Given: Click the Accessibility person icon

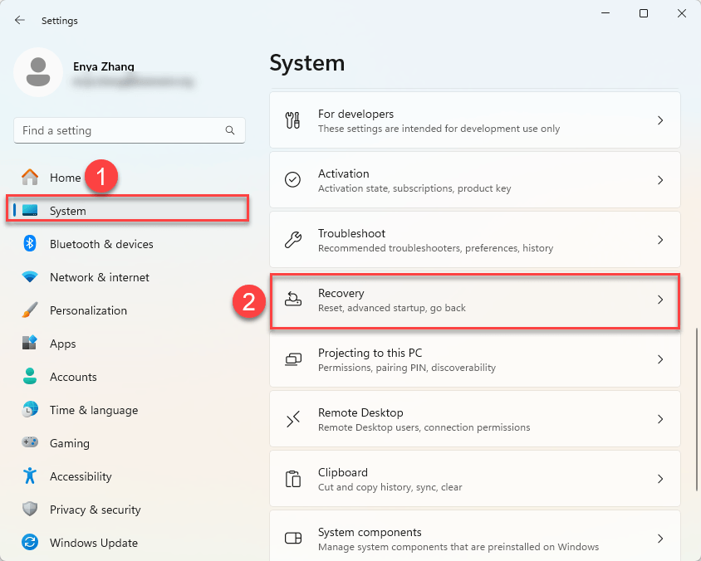Looking at the screenshot, I should click(30, 476).
